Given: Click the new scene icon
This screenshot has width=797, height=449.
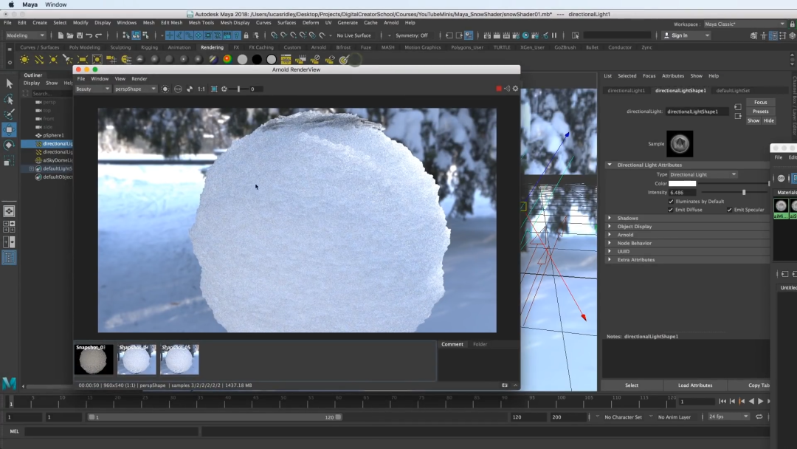Looking at the screenshot, I should (x=61, y=35).
